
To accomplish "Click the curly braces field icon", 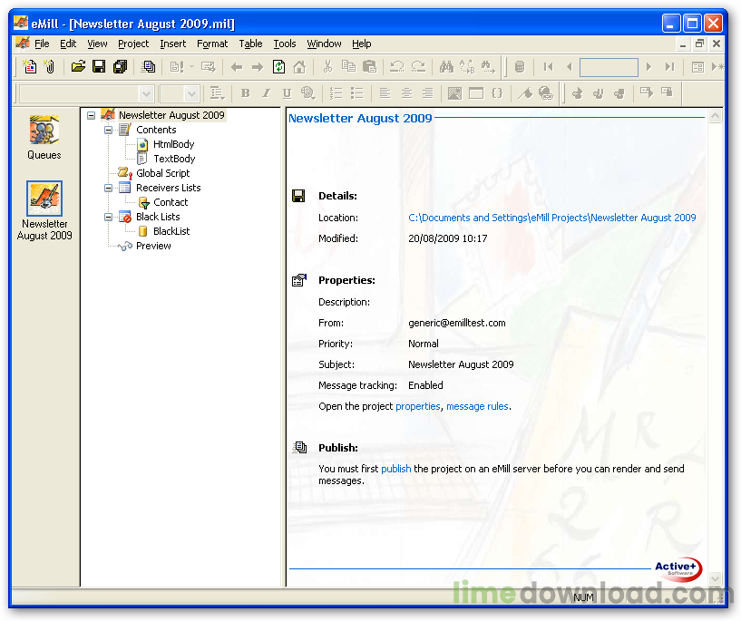I will pos(497,93).
